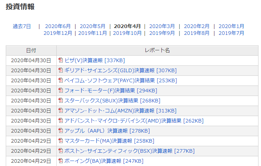The image size is (261, 166).
Task: Click the PDF icon beside フォード·モーター(F)決算結果
Action: pyautogui.click(x=61, y=90)
